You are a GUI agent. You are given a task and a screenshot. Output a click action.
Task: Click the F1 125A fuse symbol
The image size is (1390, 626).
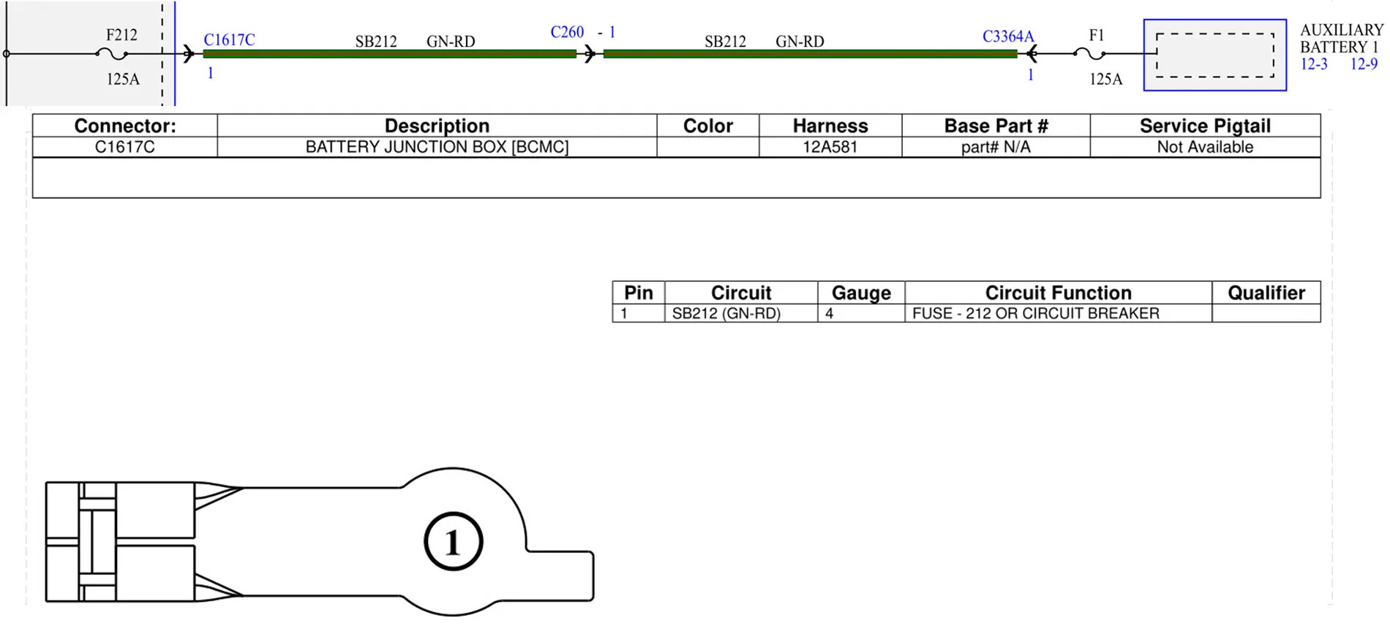click(x=1089, y=53)
